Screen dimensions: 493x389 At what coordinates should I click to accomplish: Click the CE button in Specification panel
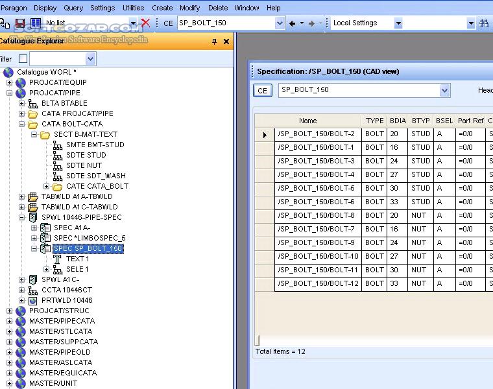point(263,91)
